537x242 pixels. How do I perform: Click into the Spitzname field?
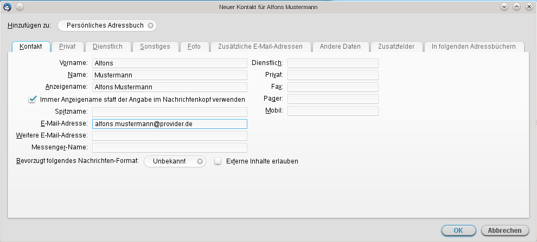pos(169,112)
